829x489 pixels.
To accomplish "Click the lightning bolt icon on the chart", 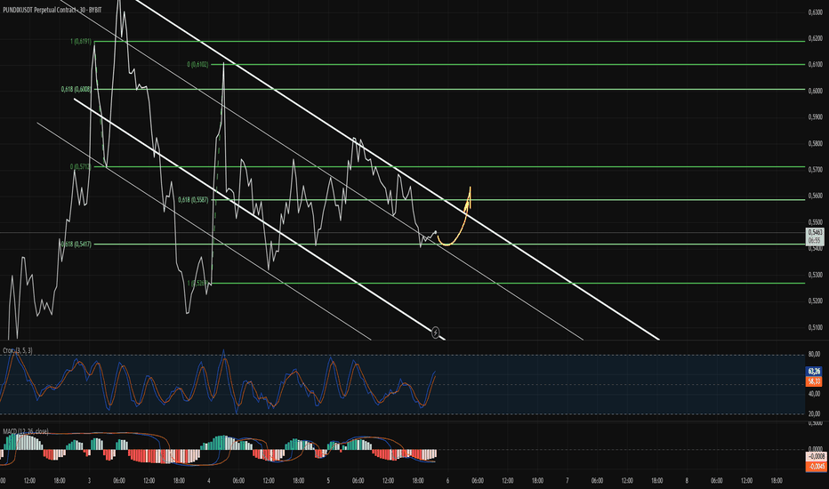I will pyautogui.click(x=435, y=333).
